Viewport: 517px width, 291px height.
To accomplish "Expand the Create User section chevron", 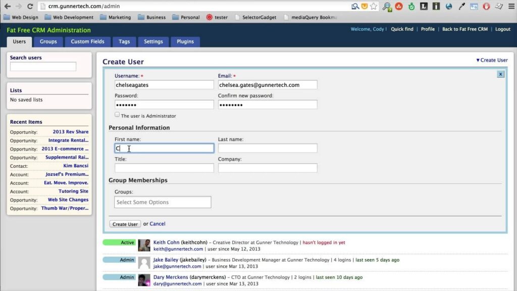I will [x=478, y=60].
